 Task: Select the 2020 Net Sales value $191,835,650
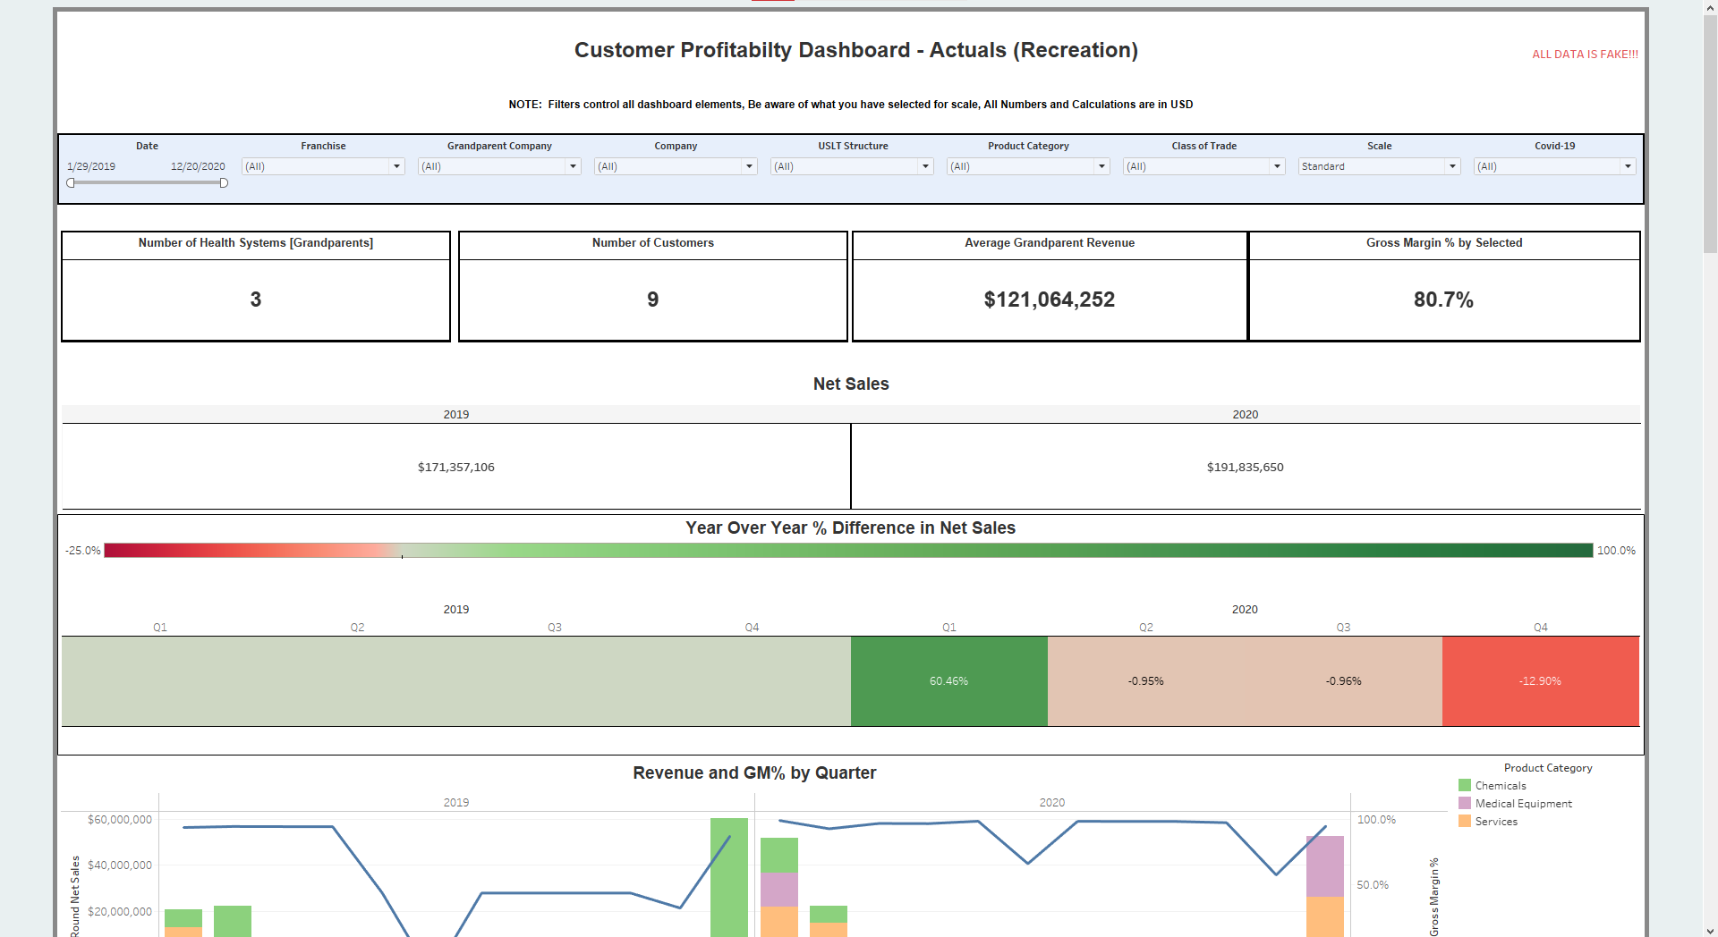(1245, 468)
